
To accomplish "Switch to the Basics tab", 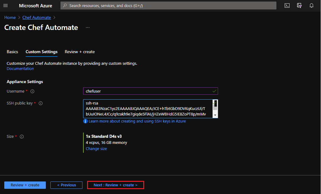I will (12, 52).
